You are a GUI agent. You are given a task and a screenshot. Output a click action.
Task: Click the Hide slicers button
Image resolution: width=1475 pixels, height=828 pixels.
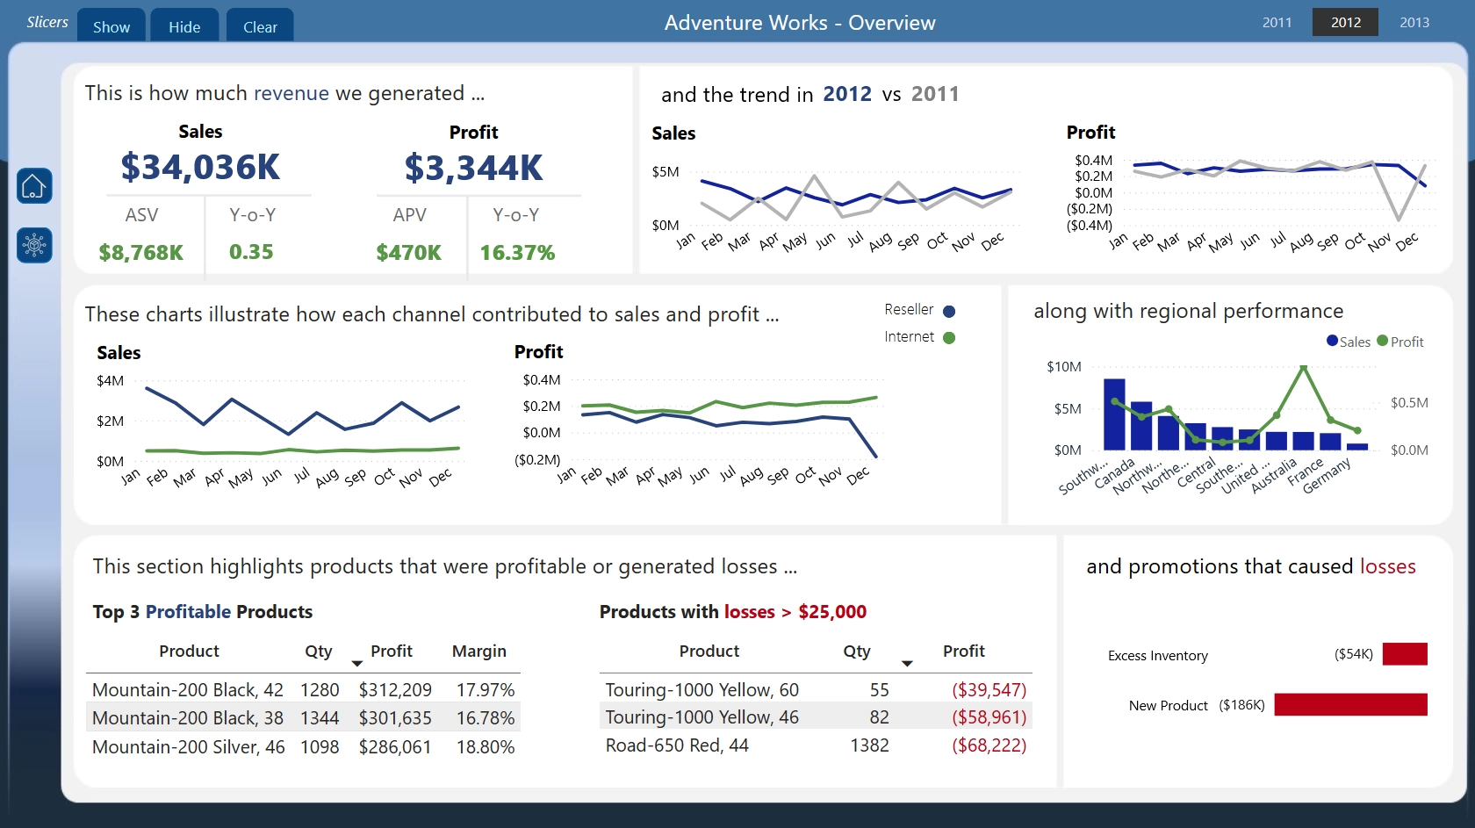(x=184, y=25)
